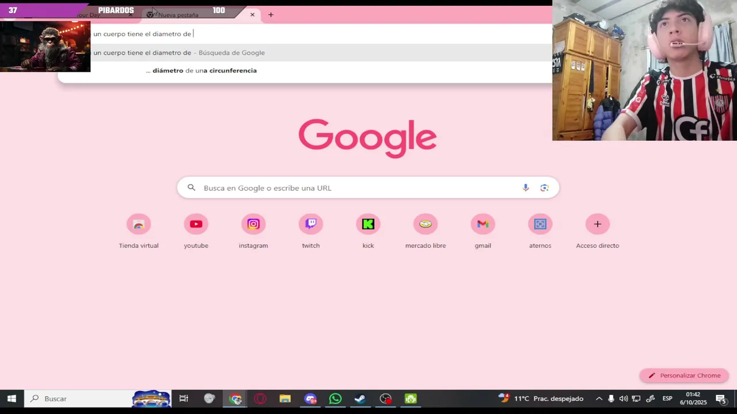Open the notification center

(721, 398)
